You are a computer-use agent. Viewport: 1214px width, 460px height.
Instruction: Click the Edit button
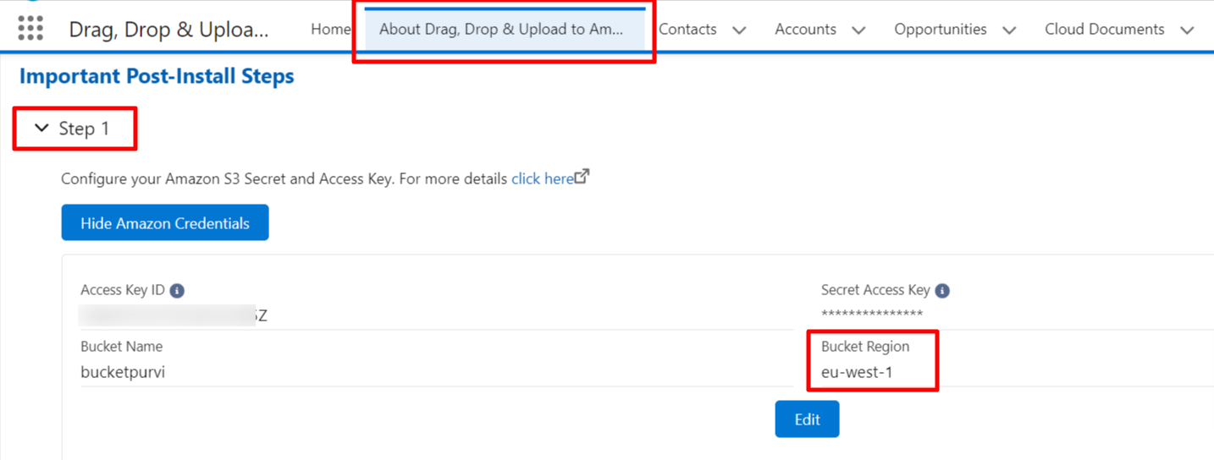click(x=807, y=419)
